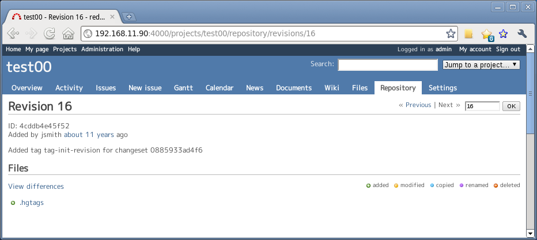
Task: Go to the Documents tab
Action: pos(294,88)
